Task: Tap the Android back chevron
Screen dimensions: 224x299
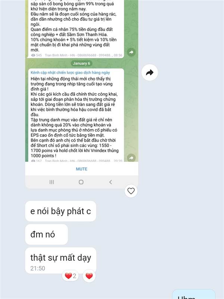Action: point(111,182)
